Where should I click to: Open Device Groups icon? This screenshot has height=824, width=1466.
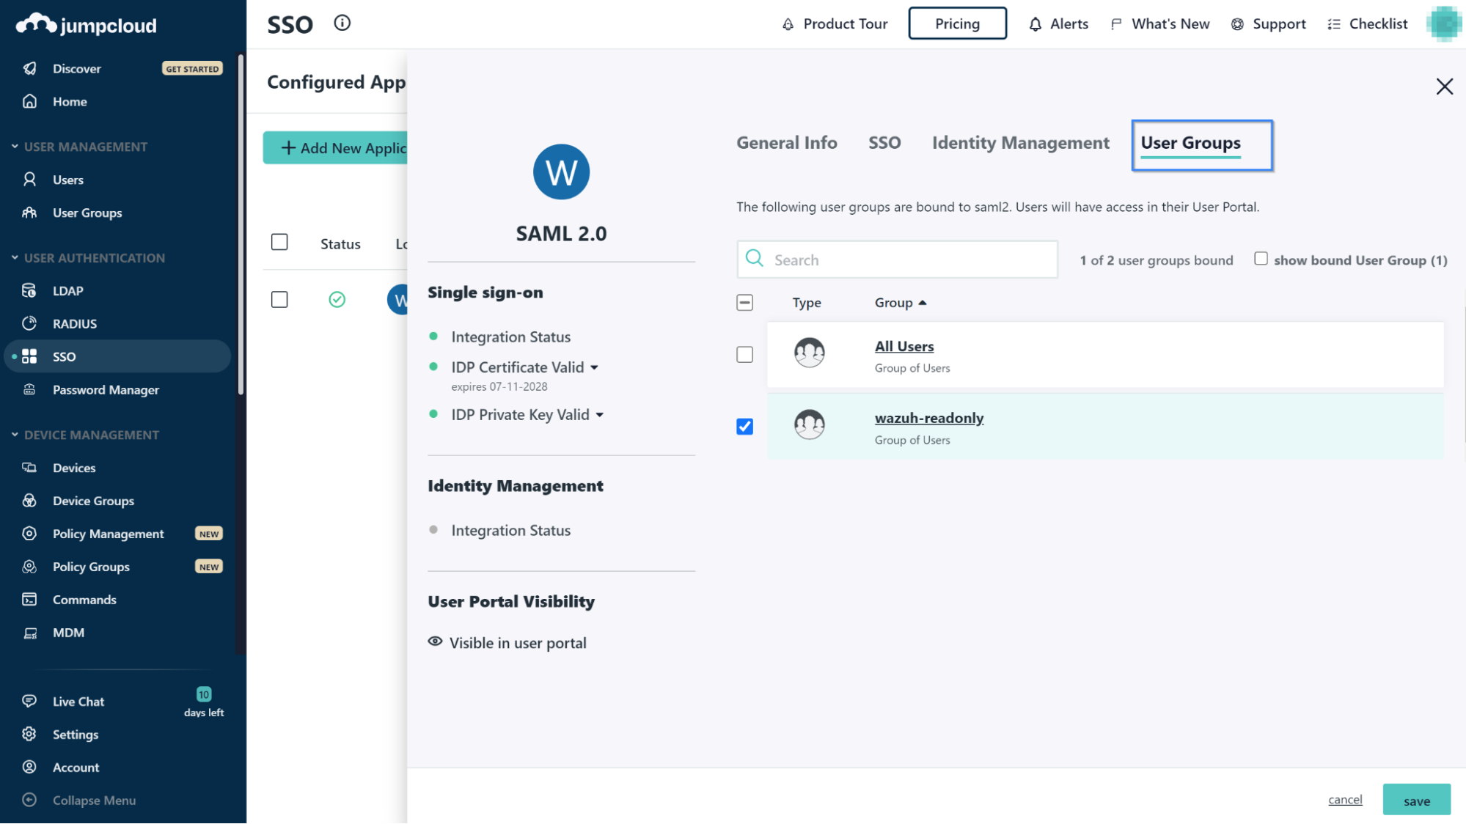(29, 501)
